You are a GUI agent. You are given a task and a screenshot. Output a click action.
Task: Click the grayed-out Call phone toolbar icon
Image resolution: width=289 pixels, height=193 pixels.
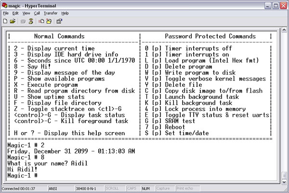click(23, 21)
